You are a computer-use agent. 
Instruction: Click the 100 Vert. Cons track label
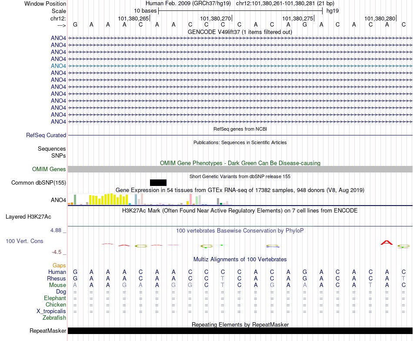tap(24, 241)
